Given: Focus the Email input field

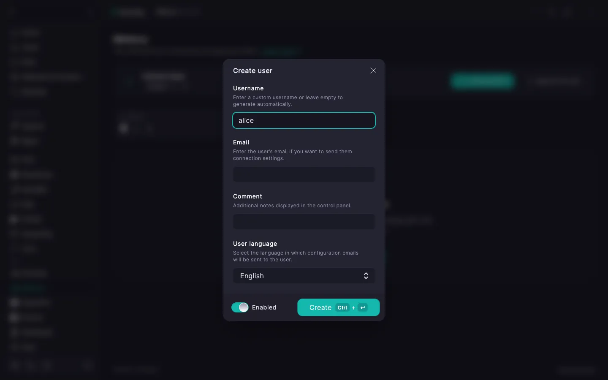Looking at the screenshot, I should 304,174.
